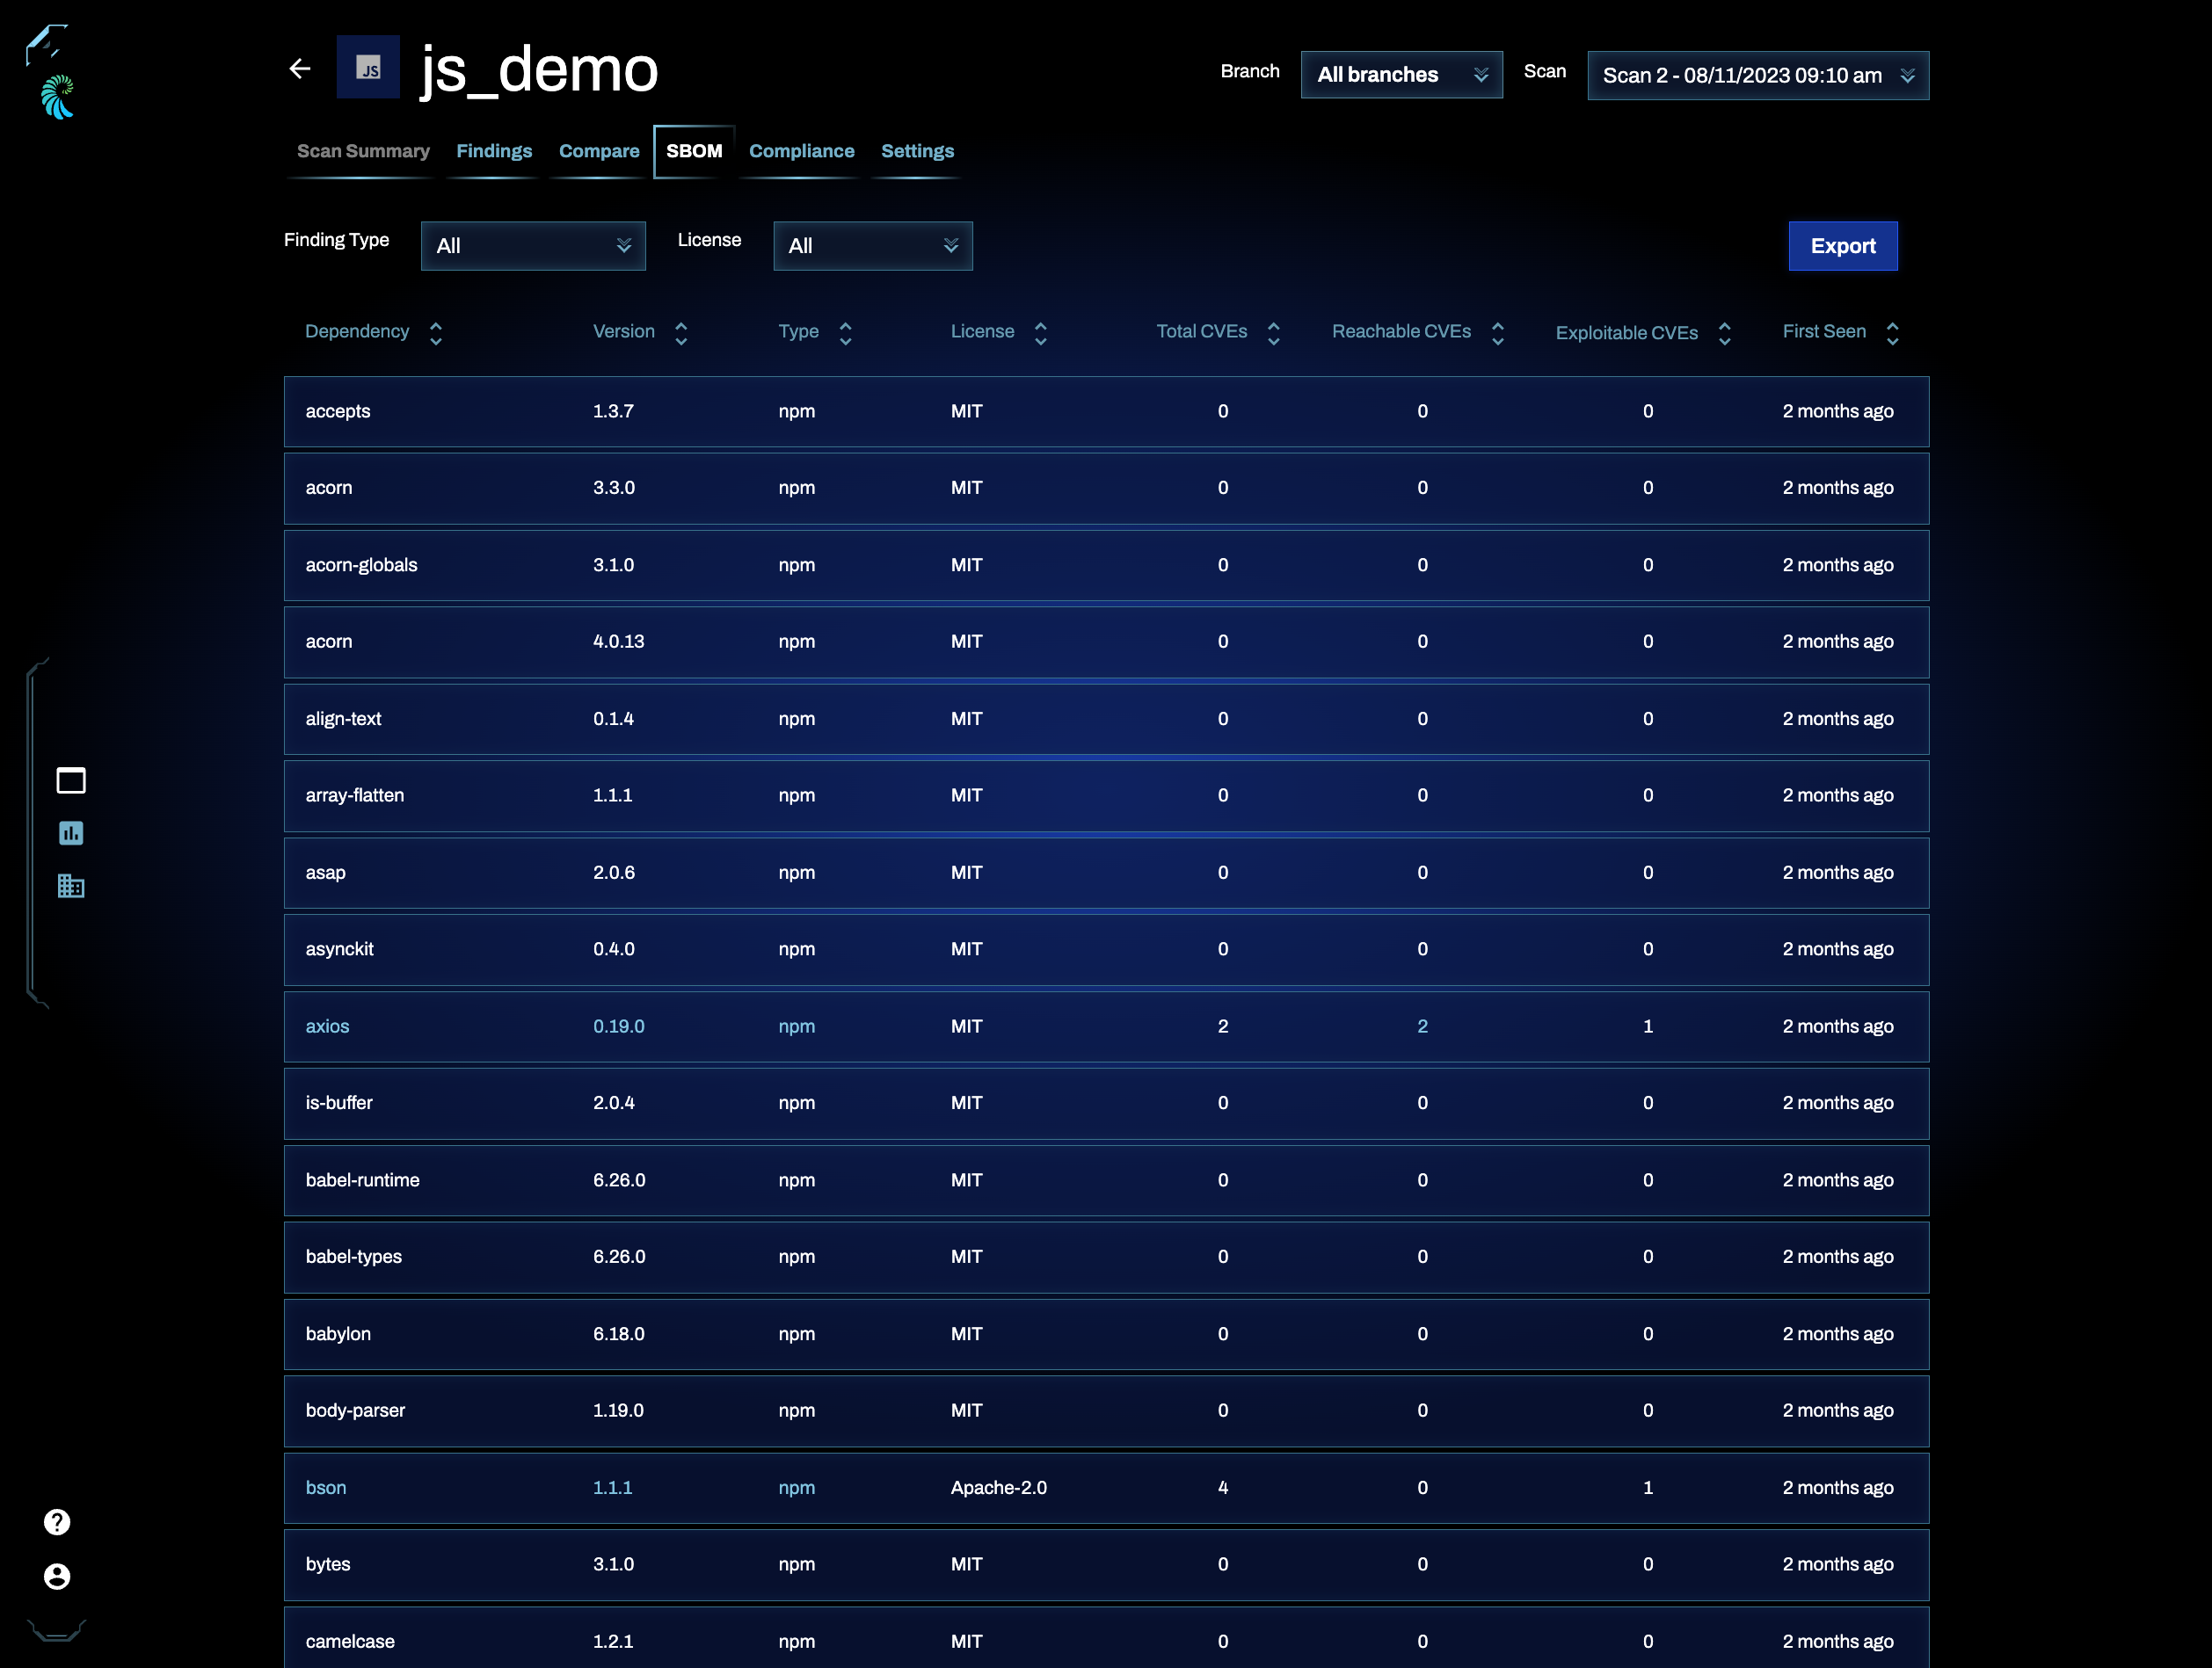Click the user profile icon
This screenshot has height=1668, width=2212.
pos(58,1573)
